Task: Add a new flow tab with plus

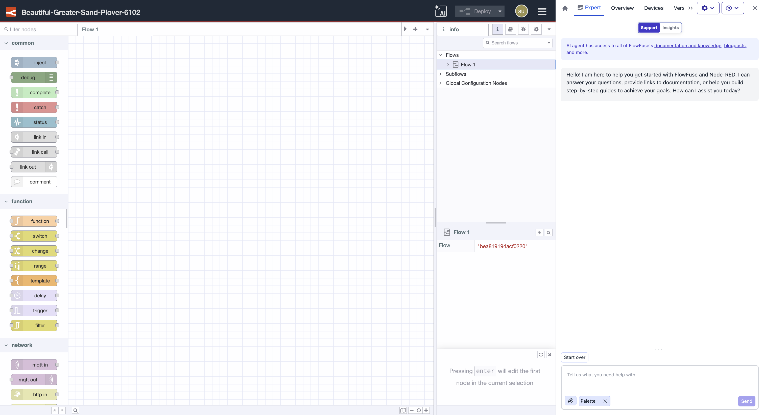Action: [x=415, y=29]
